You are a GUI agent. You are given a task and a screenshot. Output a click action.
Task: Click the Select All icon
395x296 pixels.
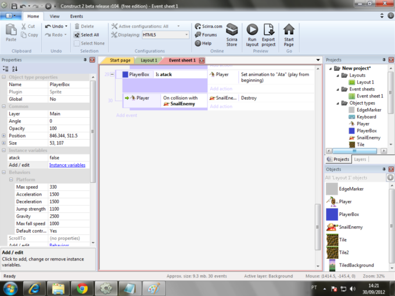pos(77,35)
